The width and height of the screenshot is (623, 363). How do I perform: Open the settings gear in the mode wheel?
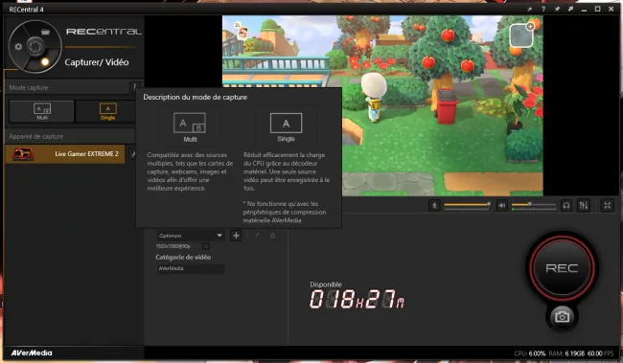(x=18, y=47)
